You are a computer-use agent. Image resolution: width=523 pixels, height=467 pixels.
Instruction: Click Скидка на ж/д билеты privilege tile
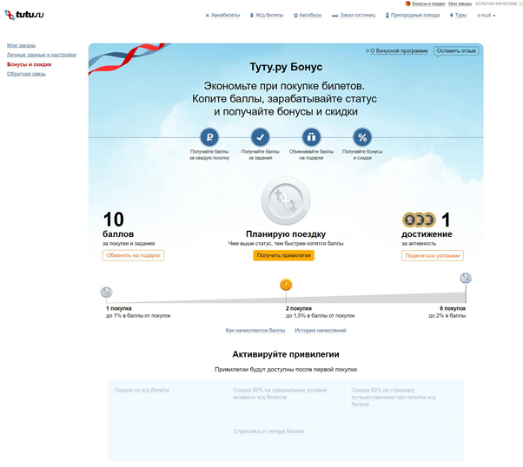168,400
